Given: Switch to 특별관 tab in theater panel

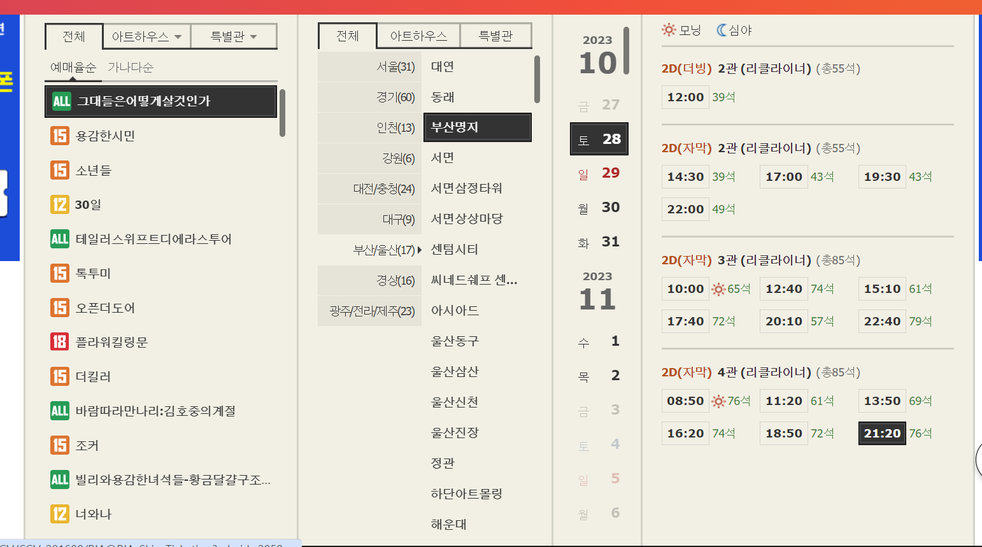Looking at the screenshot, I should coord(495,36).
